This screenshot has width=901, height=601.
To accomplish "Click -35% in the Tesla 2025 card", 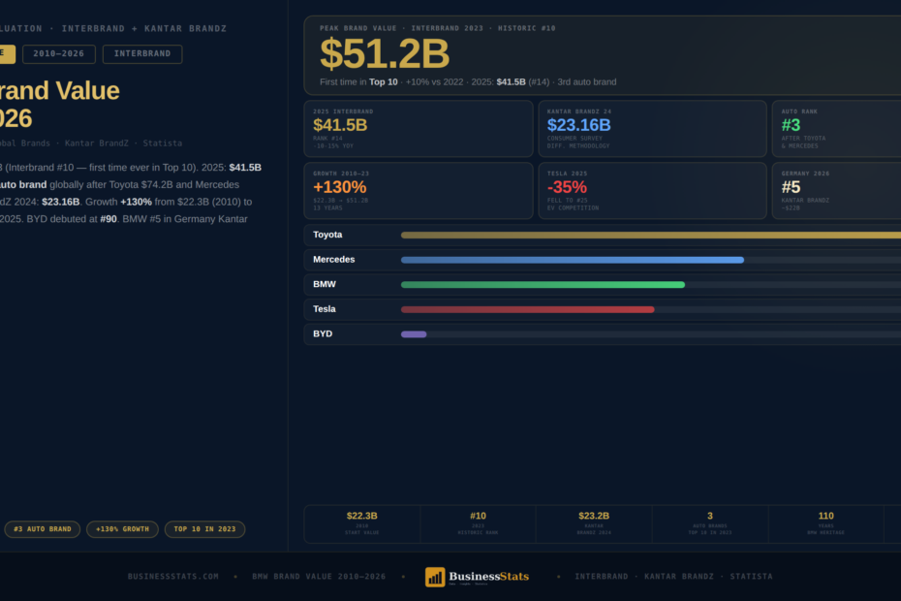I will (x=567, y=187).
